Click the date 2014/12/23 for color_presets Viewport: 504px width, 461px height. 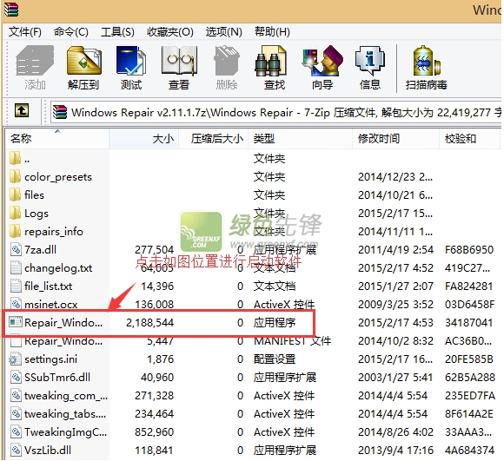[x=395, y=176]
